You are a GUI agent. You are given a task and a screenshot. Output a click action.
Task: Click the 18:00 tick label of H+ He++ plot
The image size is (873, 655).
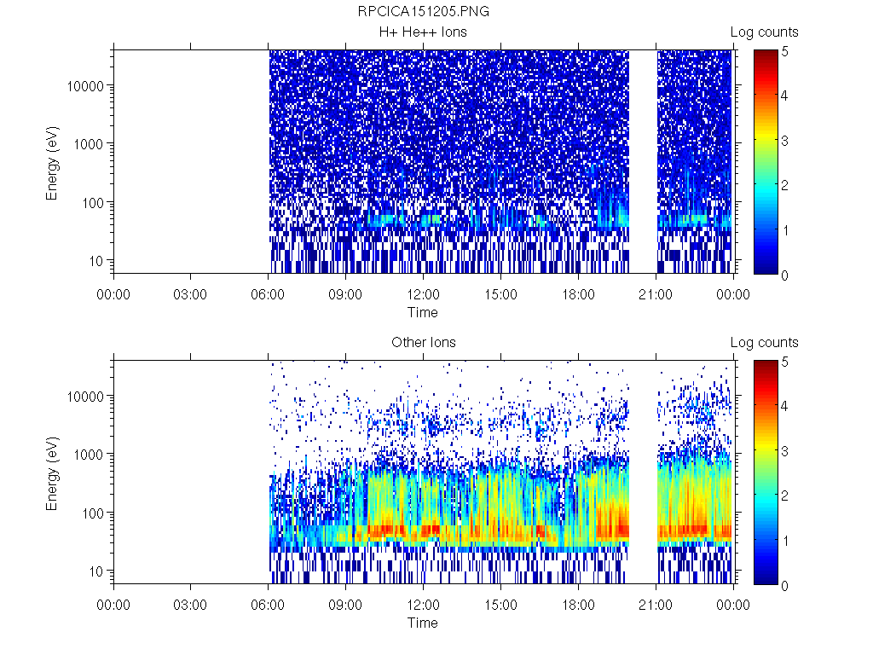coord(578,294)
